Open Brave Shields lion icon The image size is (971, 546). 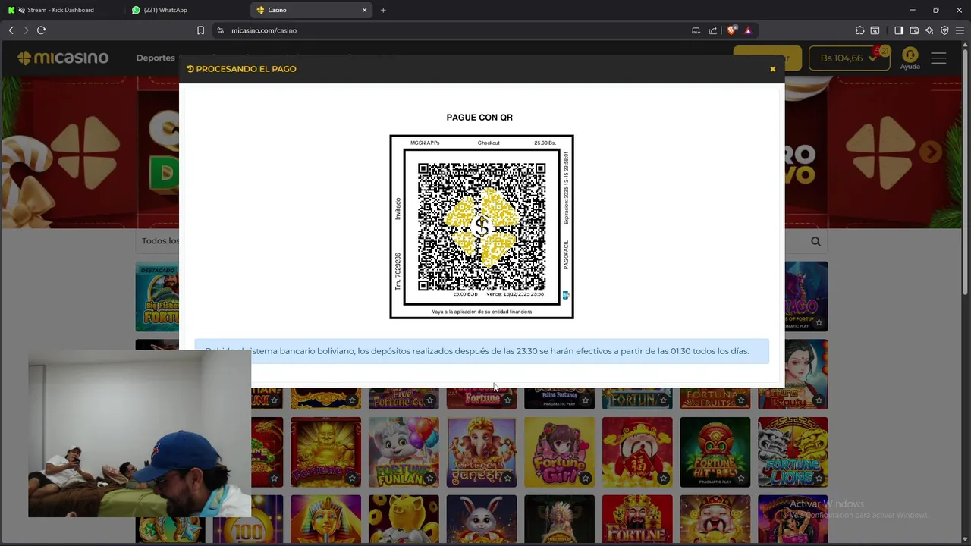point(731,30)
